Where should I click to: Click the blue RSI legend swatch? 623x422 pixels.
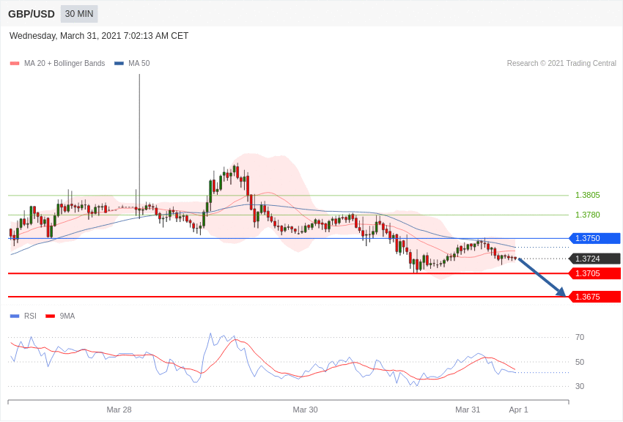point(15,316)
